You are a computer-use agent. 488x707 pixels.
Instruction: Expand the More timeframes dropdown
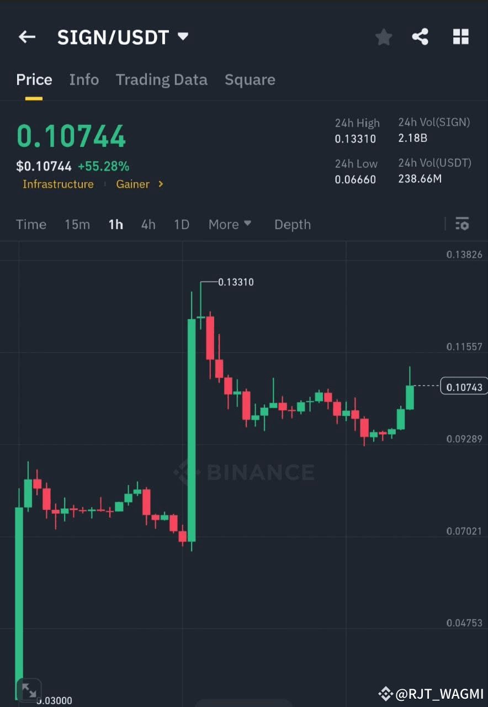230,224
